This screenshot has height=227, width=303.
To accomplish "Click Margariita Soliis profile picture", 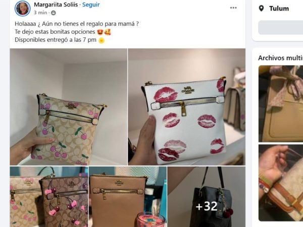I will coord(23,9).
